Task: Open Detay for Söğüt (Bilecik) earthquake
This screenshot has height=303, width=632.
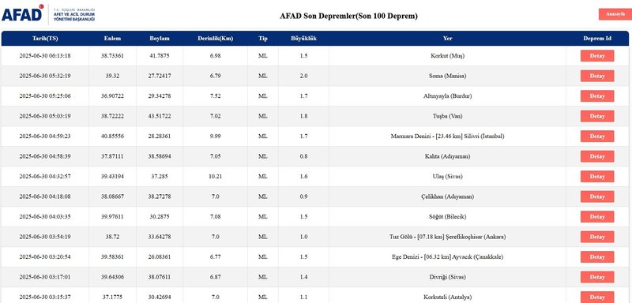Action: point(597,217)
